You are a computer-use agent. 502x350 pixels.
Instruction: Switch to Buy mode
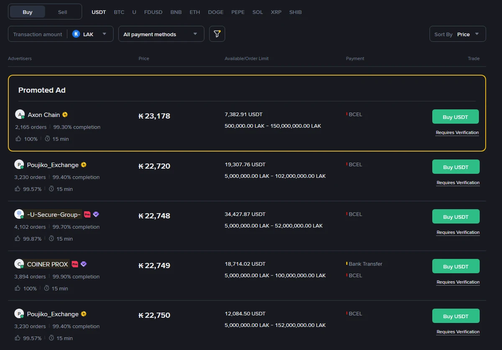(x=28, y=12)
